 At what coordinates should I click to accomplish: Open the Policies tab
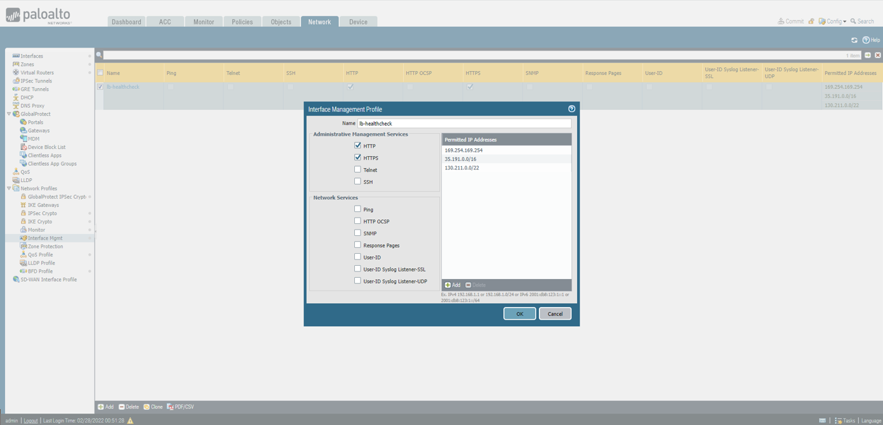(x=242, y=21)
